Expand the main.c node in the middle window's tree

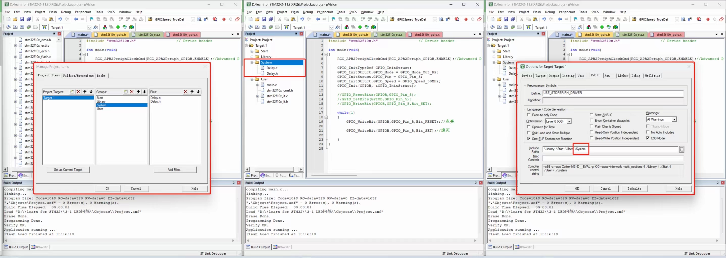tap(258, 85)
